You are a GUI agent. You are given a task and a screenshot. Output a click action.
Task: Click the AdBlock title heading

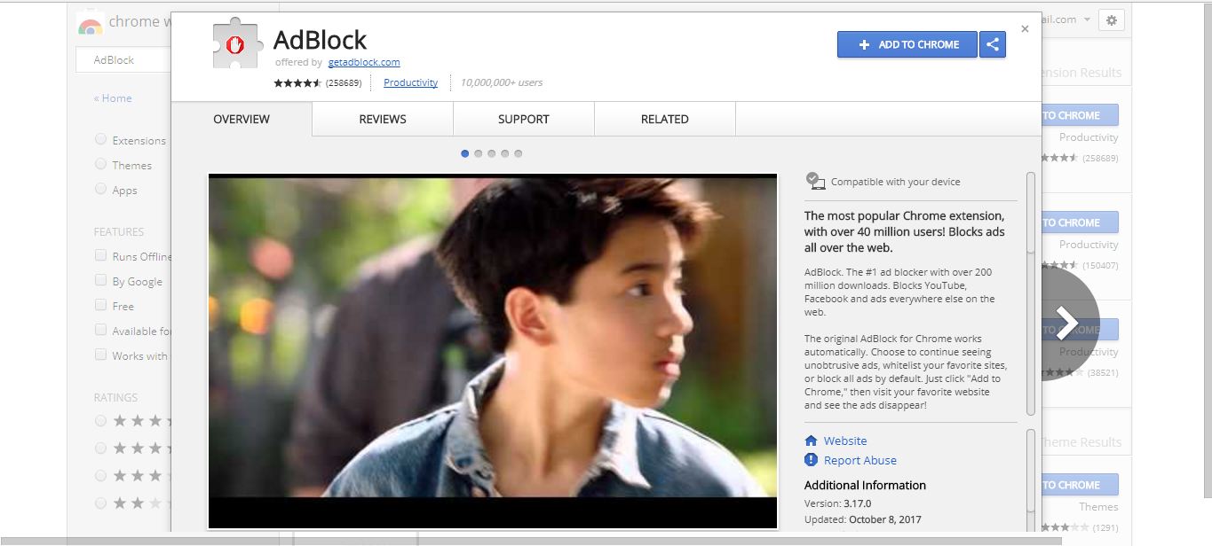tap(320, 40)
